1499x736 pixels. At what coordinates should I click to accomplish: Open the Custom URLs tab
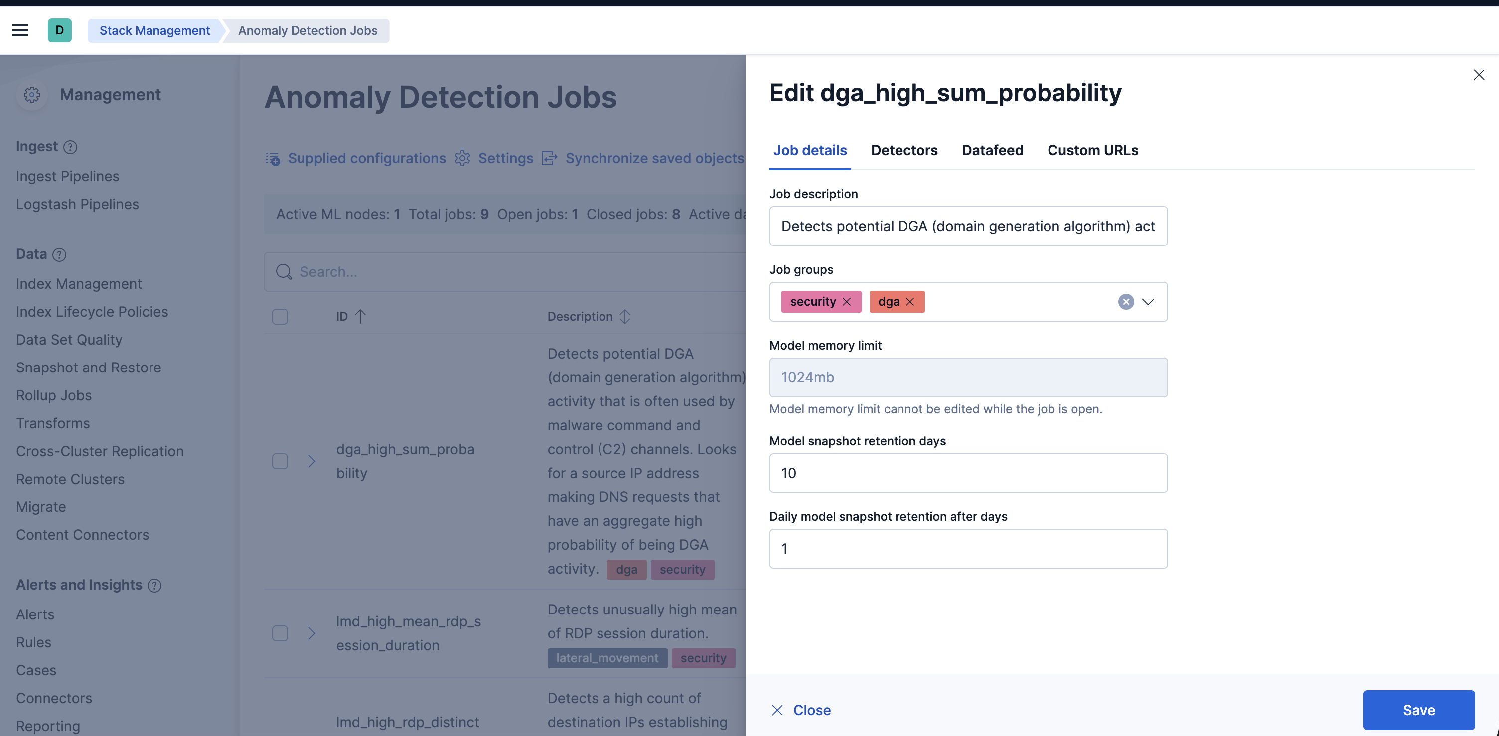(1093, 150)
